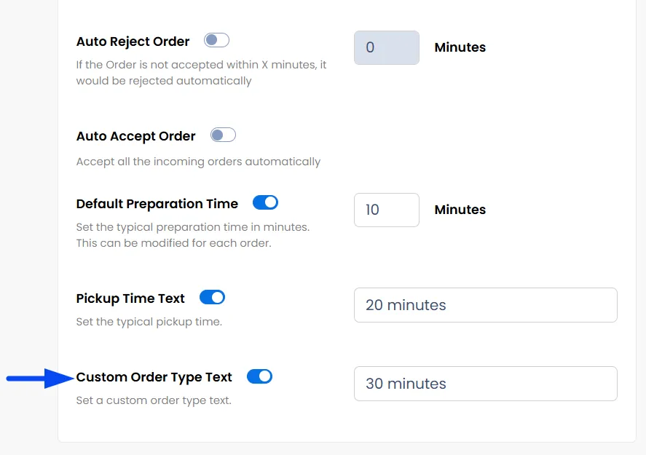Click the Custom Order Type Text heading
This screenshot has height=455, width=646.
point(154,377)
